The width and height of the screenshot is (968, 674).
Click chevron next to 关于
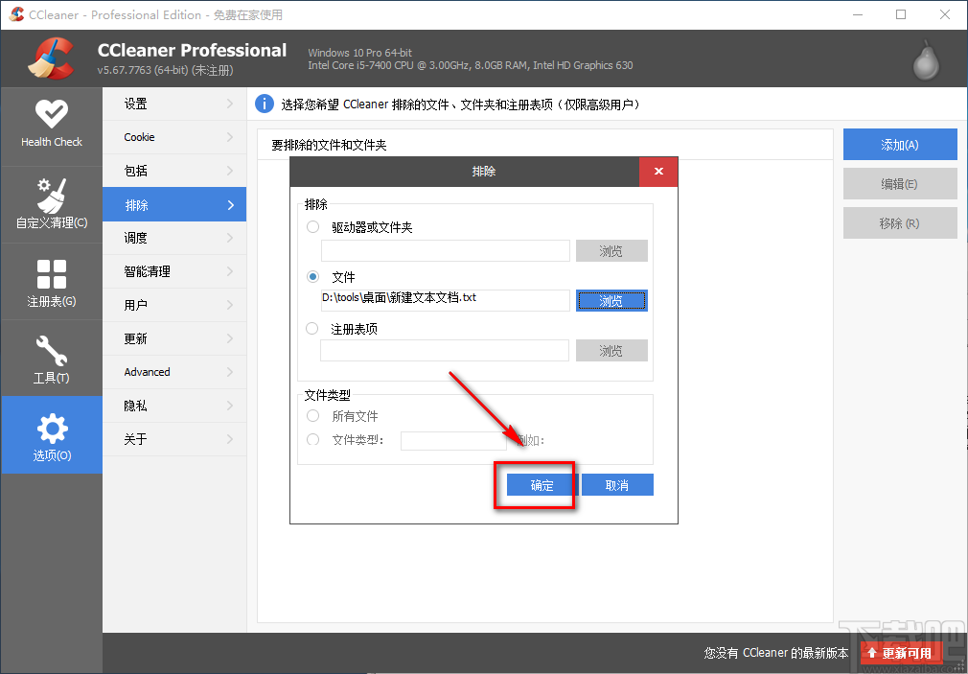pyautogui.click(x=230, y=439)
